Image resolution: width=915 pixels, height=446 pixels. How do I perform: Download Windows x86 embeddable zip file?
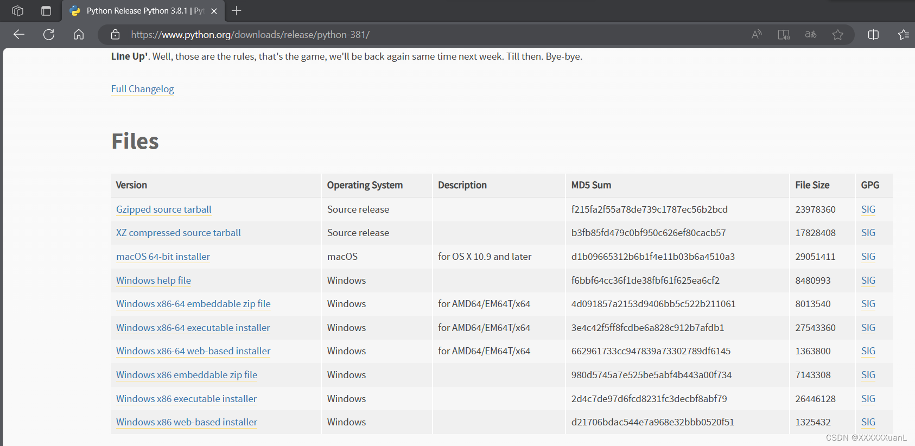click(187, 375)
